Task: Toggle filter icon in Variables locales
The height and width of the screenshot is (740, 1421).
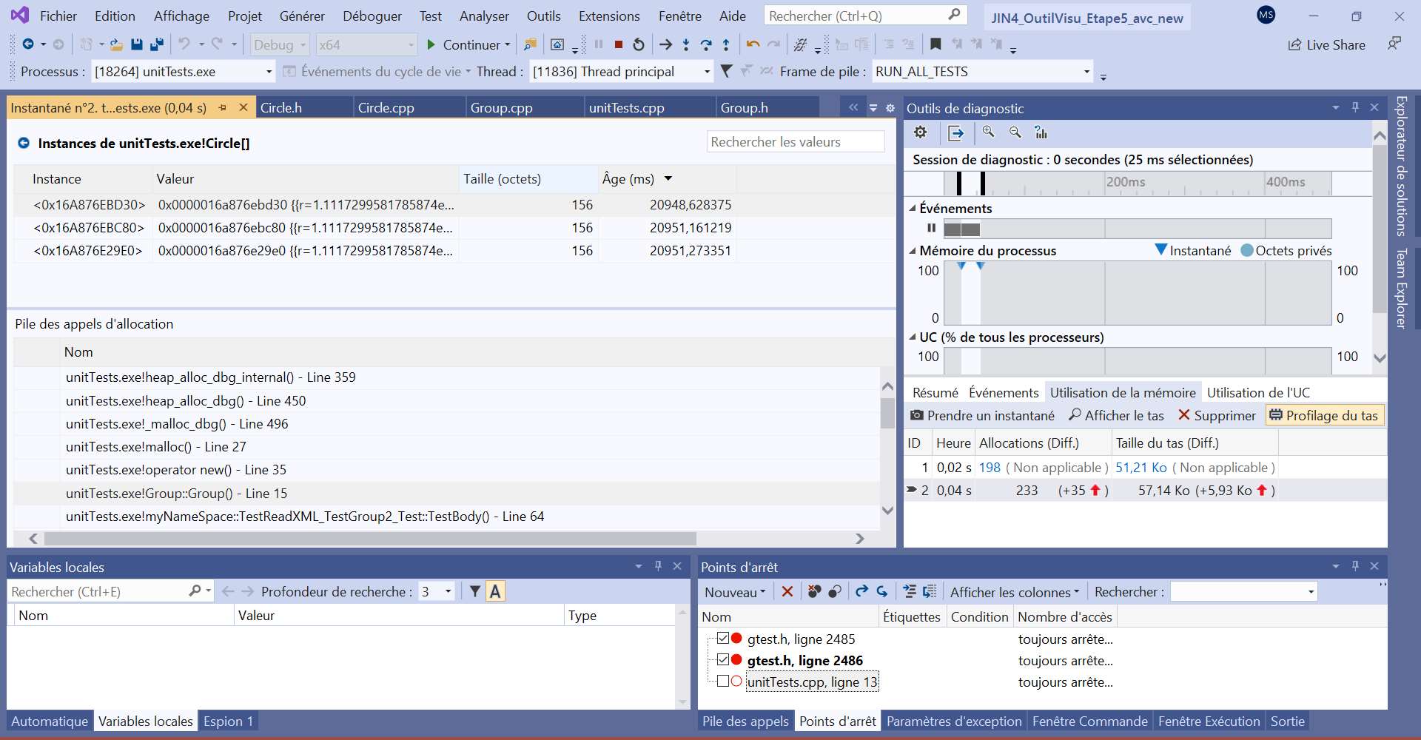Action: click(475, 591)
